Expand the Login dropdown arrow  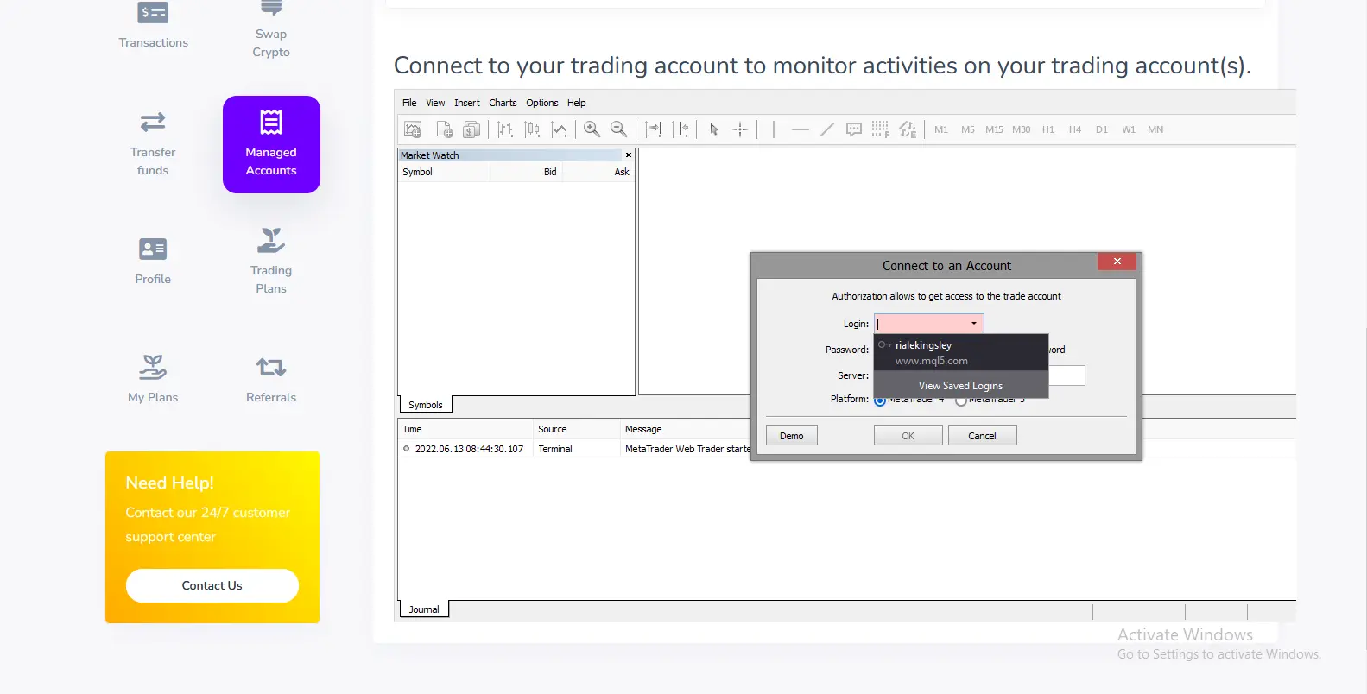(x=974, y=324)
